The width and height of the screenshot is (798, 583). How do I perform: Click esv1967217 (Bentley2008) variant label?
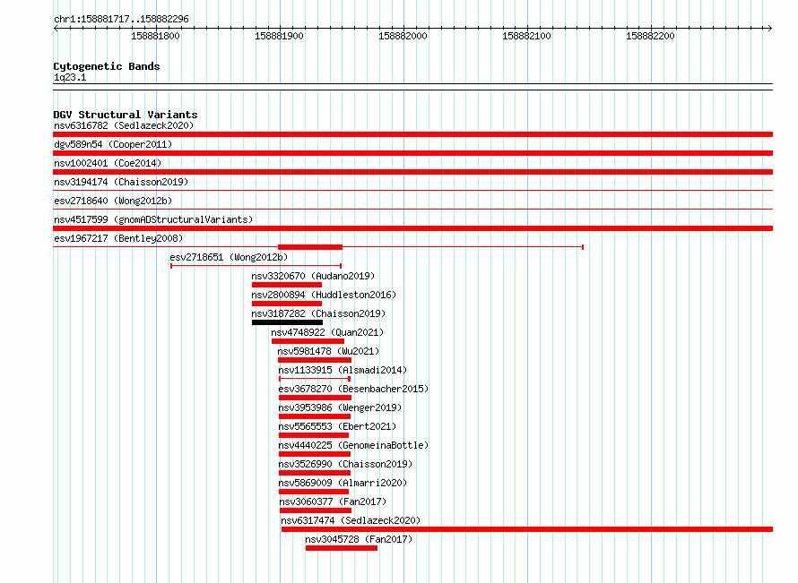(x=118, y=238)
